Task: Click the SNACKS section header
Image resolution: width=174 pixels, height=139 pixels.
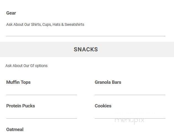Action: (86, 49)
